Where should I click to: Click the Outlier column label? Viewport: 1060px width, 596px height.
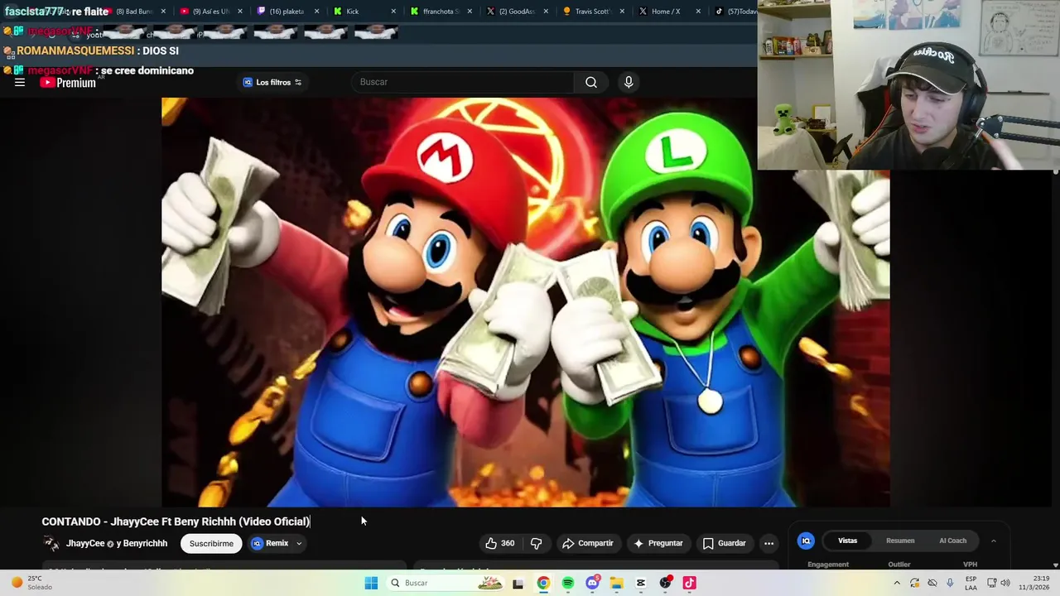(x=899, y=565)
